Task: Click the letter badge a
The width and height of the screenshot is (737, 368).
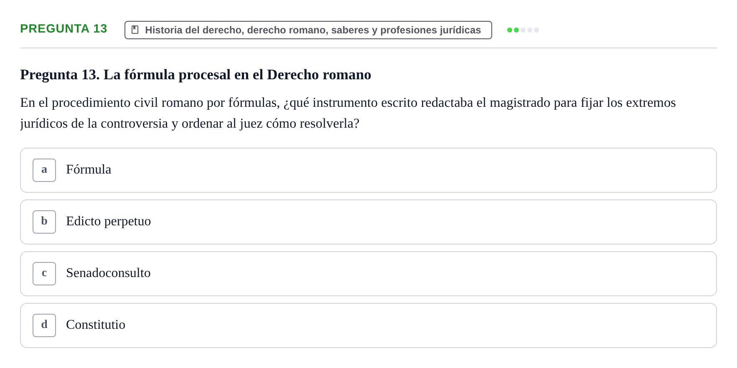Action: pos(44,170)
